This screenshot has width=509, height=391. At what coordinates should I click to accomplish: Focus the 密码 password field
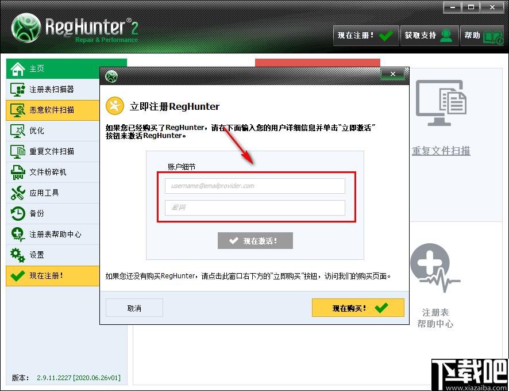point(255,208)
